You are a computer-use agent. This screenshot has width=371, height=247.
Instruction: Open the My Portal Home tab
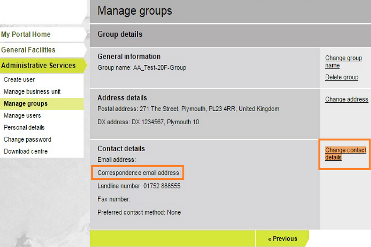pyautogui.click(x=26, y=34)
